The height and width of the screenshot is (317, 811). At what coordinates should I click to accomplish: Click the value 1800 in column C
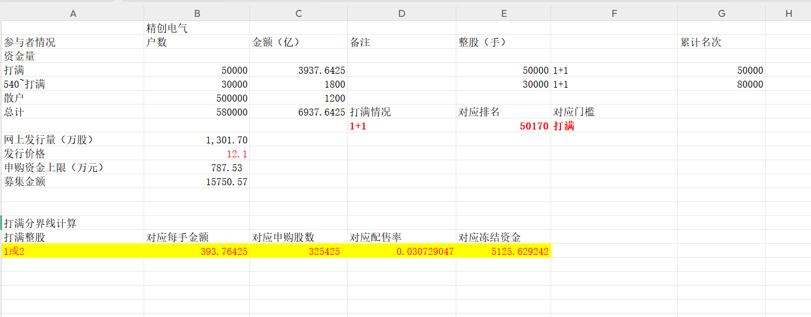coord(298,84)
